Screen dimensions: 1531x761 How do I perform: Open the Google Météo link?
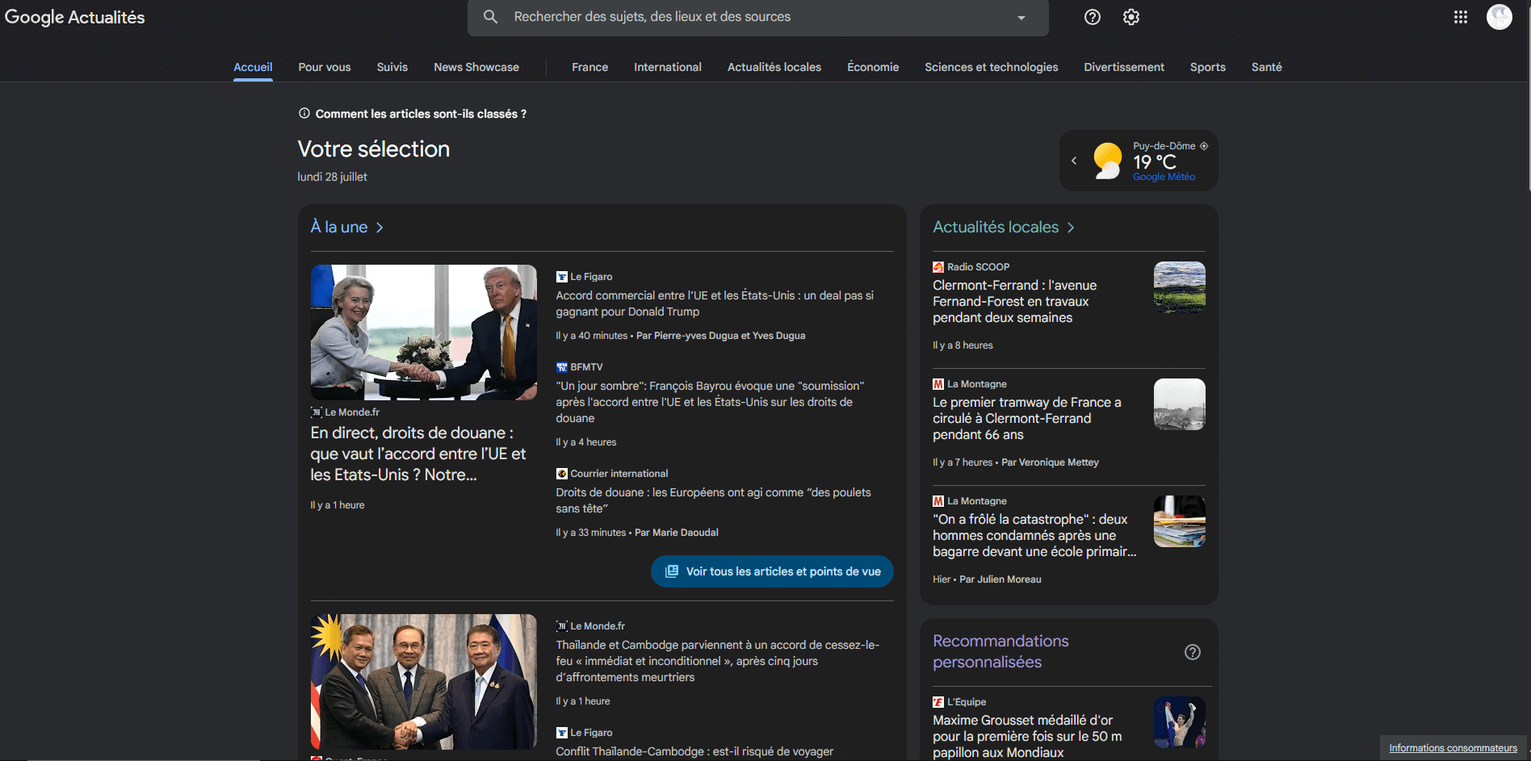(x=1164, y=177)
